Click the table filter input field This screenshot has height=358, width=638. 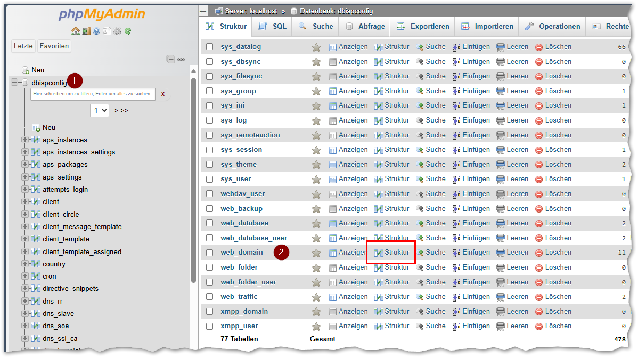(93, 94)
